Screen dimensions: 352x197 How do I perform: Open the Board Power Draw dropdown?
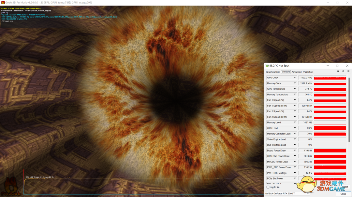click(295, 151)
